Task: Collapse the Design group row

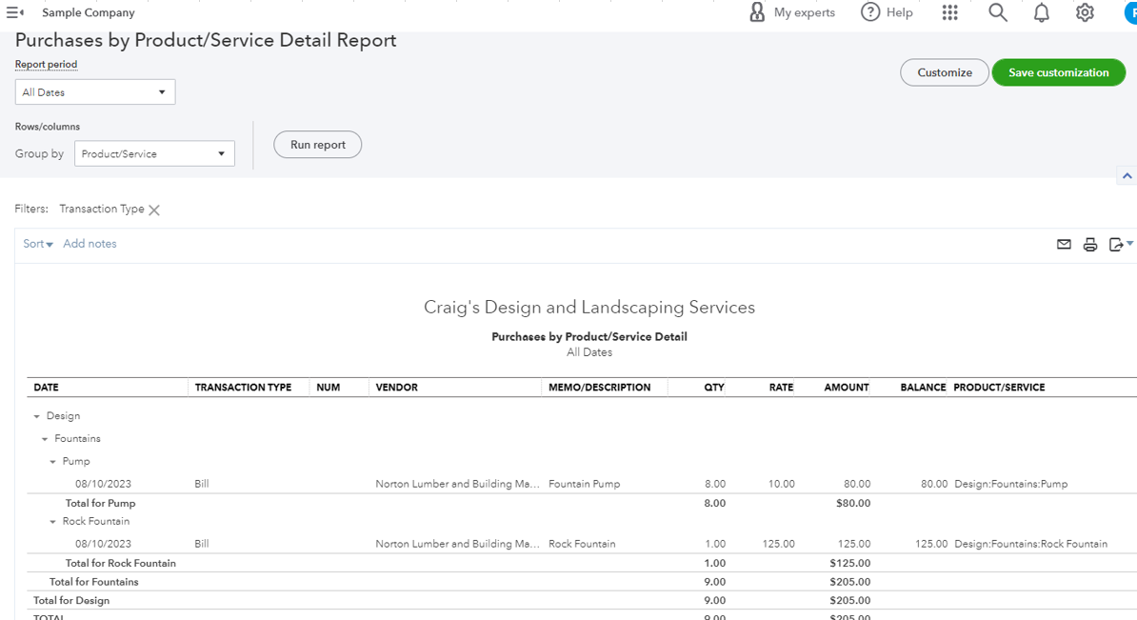Action: coord(37,416)
